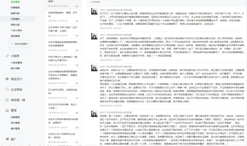Image resolution: width=247 pixels, height=146 pixels.
Task: Open 素材管理 in sidebar
Action: coord(15,129)
